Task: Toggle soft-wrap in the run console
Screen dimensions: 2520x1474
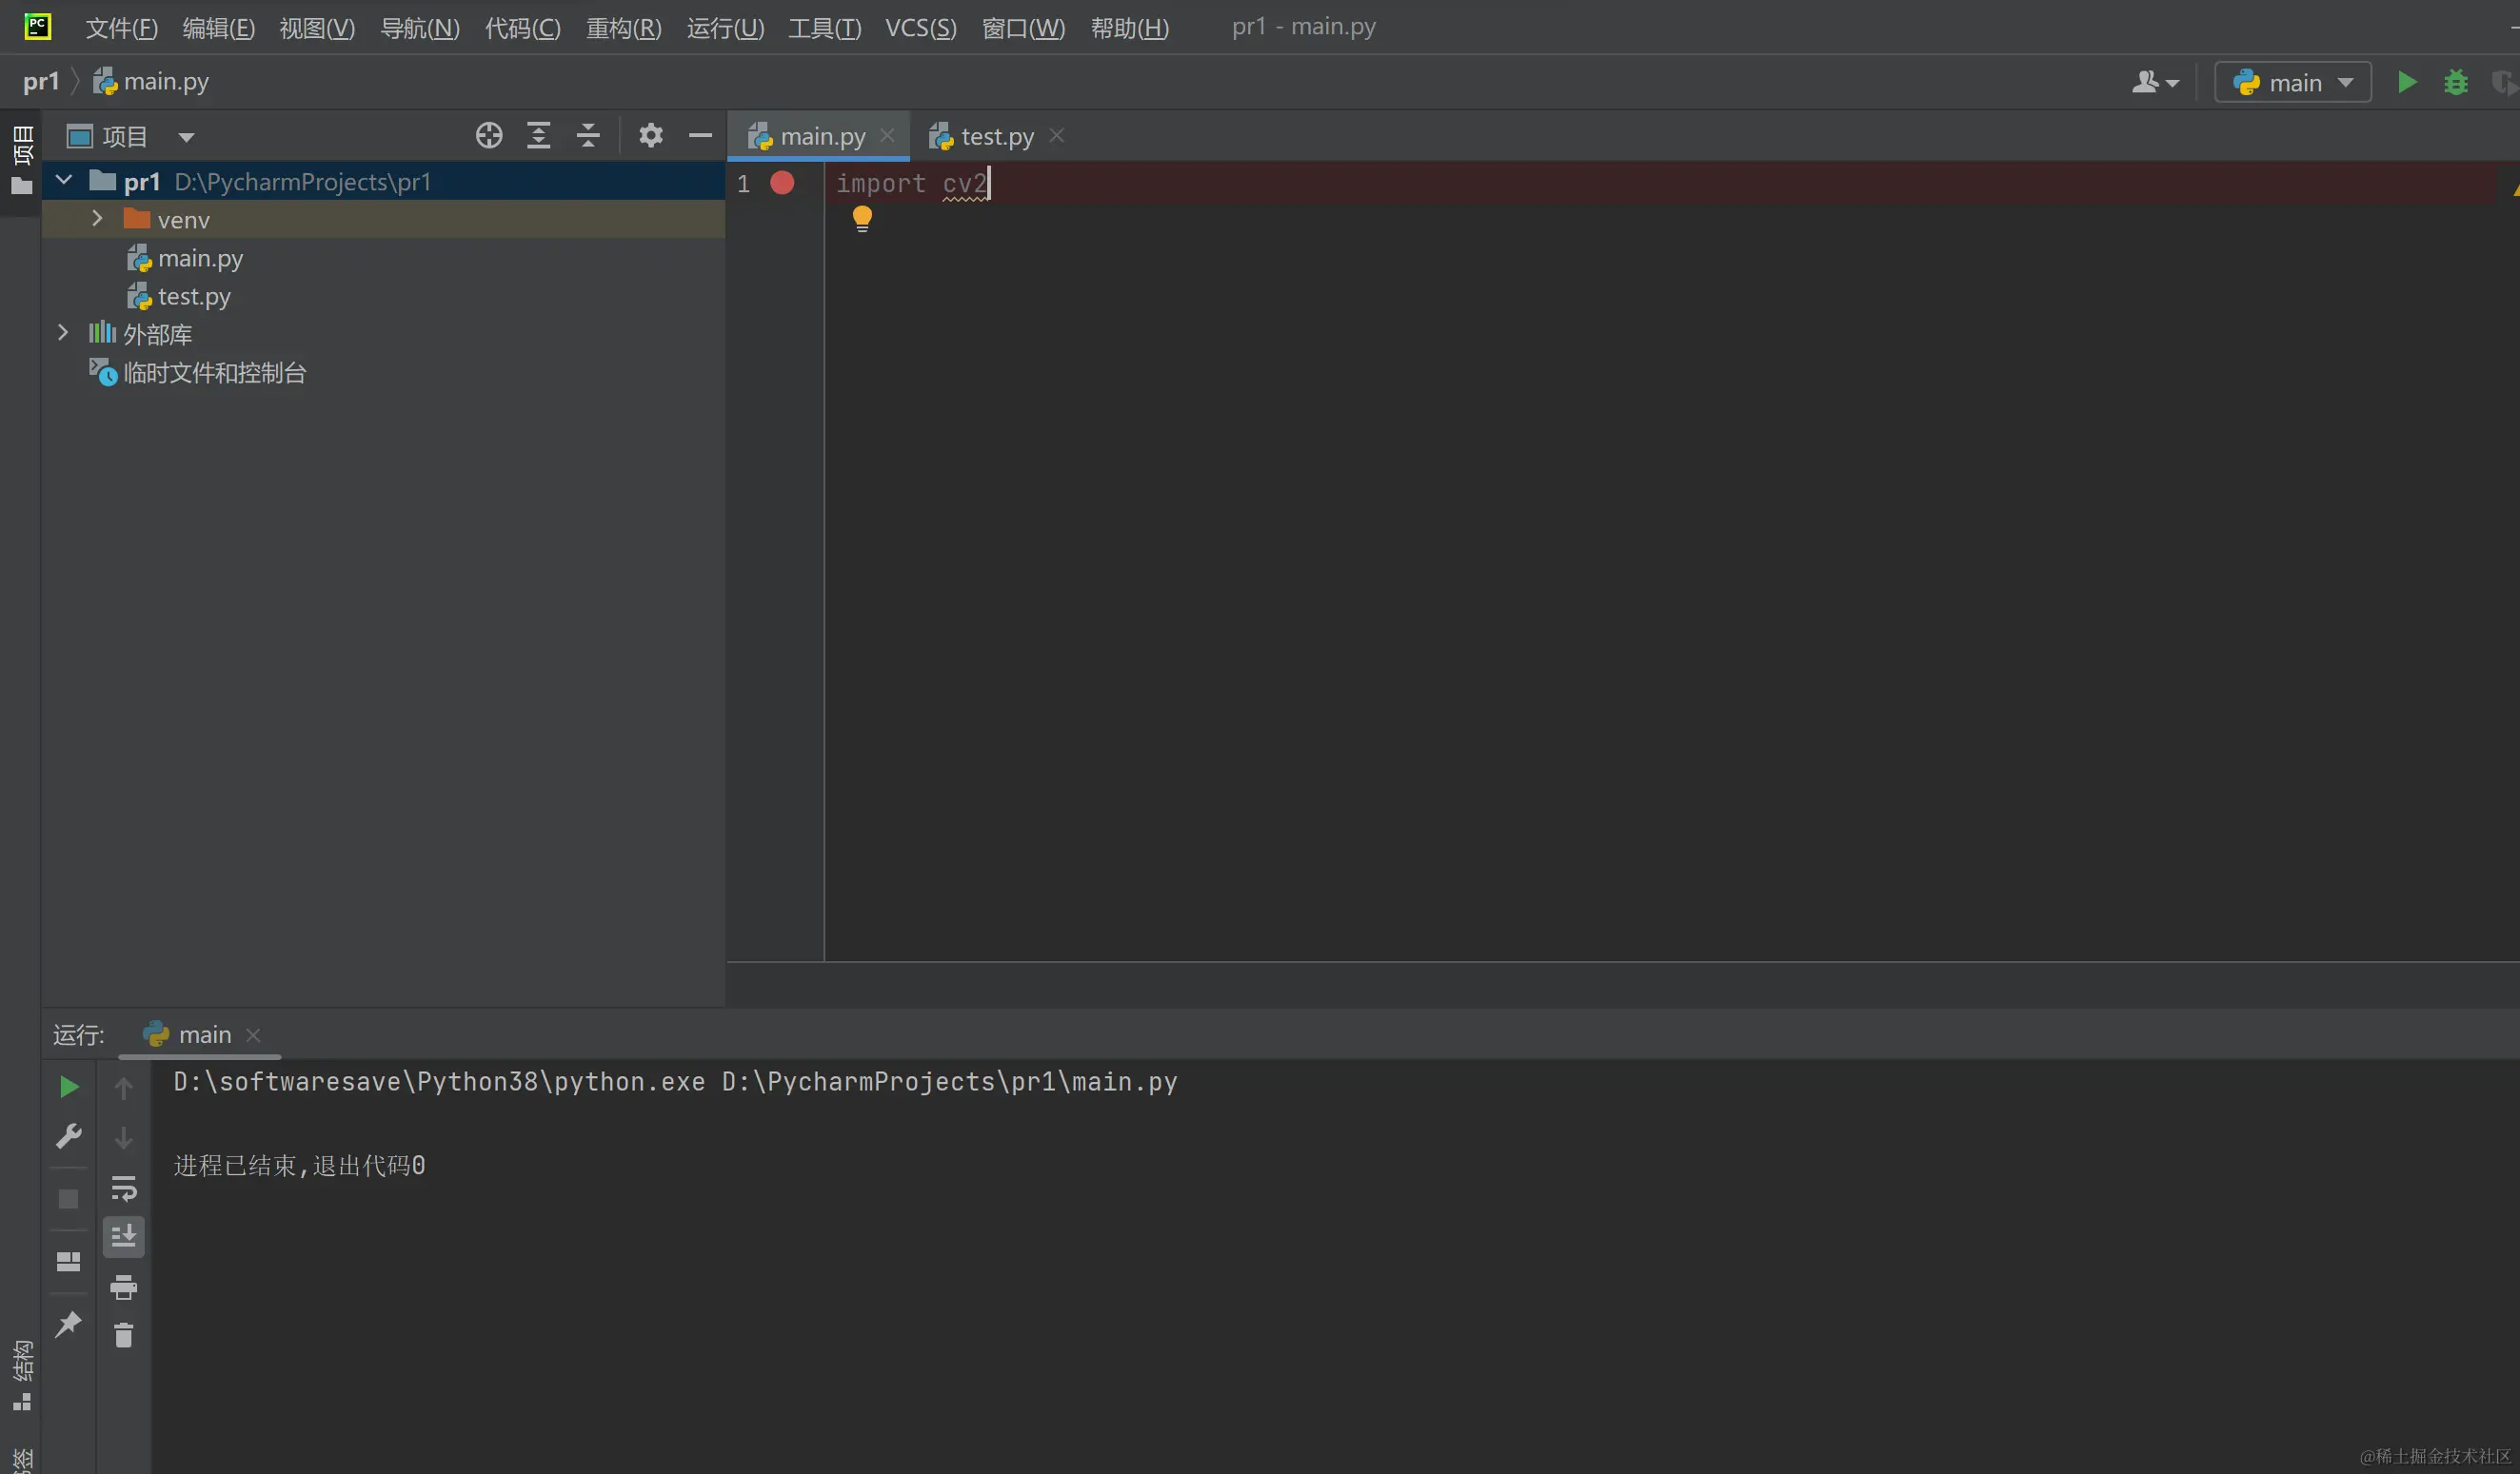Action: tap(123, 1189)
